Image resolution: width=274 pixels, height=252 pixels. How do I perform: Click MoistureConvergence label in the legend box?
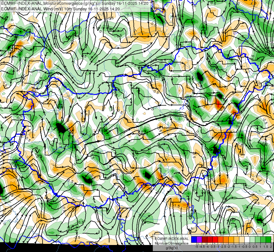(x=172, y=243)
